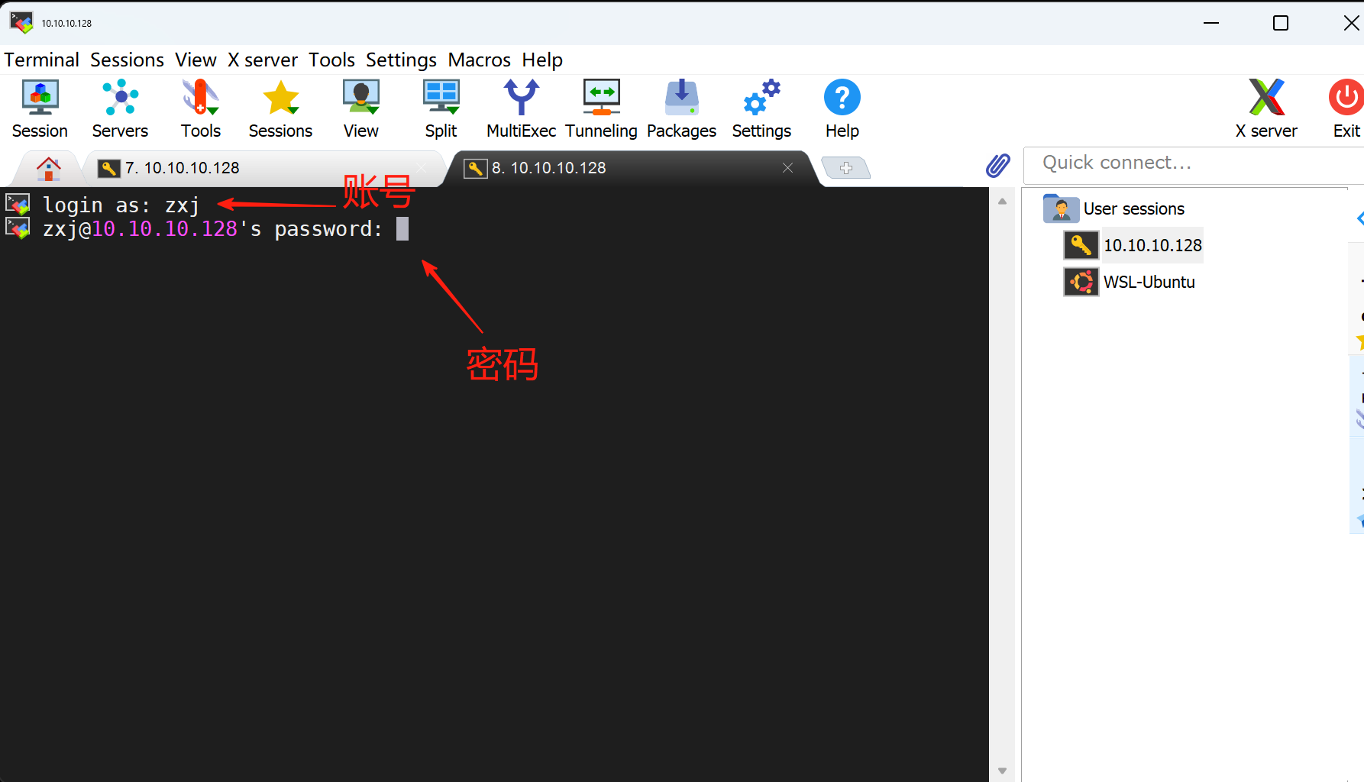Open the Tunneling tool

[x=601, y=108]
